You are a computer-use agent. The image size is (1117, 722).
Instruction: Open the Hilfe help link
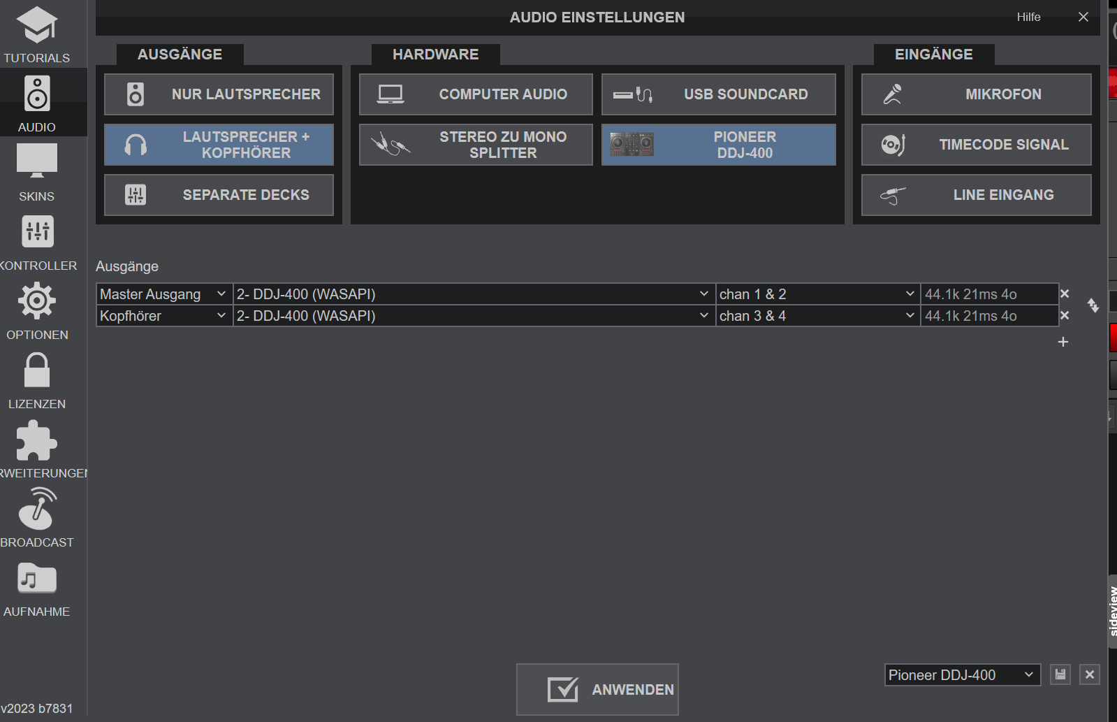pos(1028,17)
